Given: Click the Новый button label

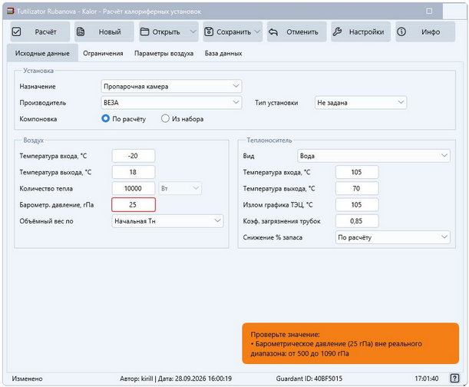Looking at the screenshot, I should coord(110,31).
